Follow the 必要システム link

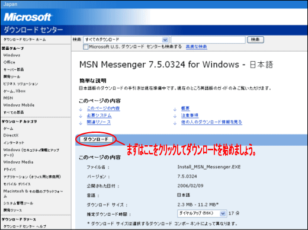point(99,115)
